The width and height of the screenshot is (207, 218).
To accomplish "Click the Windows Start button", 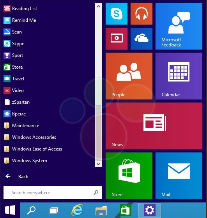I will point(10,210).
